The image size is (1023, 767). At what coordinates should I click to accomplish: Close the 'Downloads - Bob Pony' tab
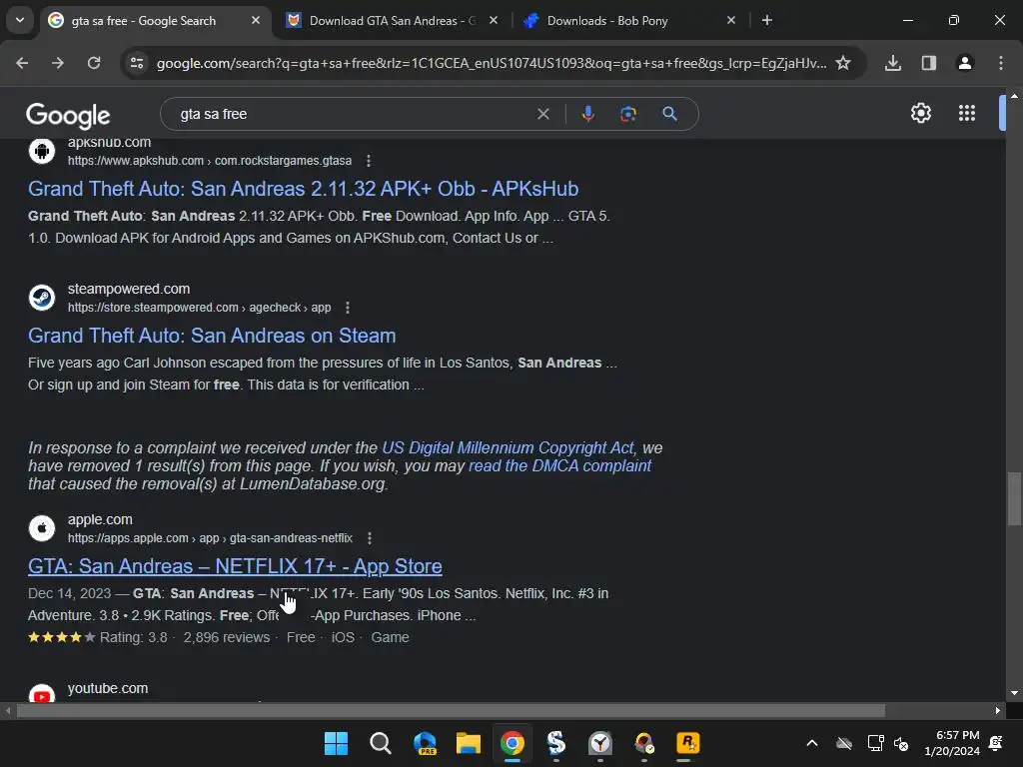click(730, 20)
